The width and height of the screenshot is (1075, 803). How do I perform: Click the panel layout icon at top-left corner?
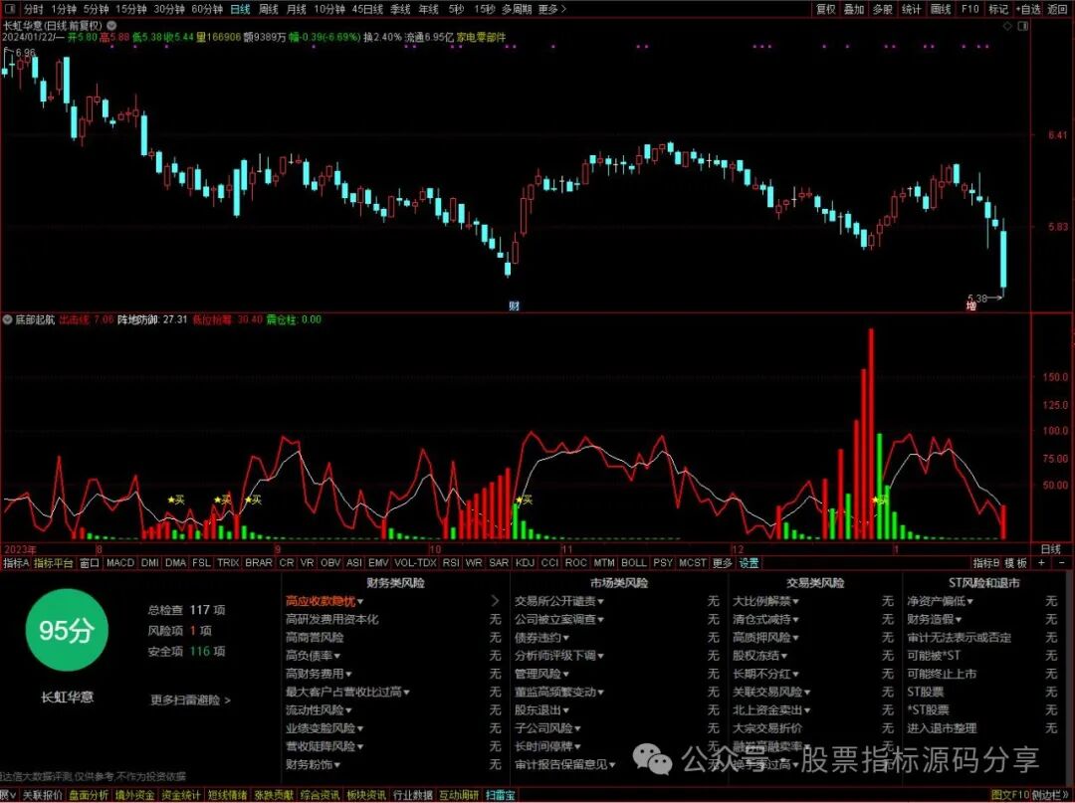tap(11, 9)
